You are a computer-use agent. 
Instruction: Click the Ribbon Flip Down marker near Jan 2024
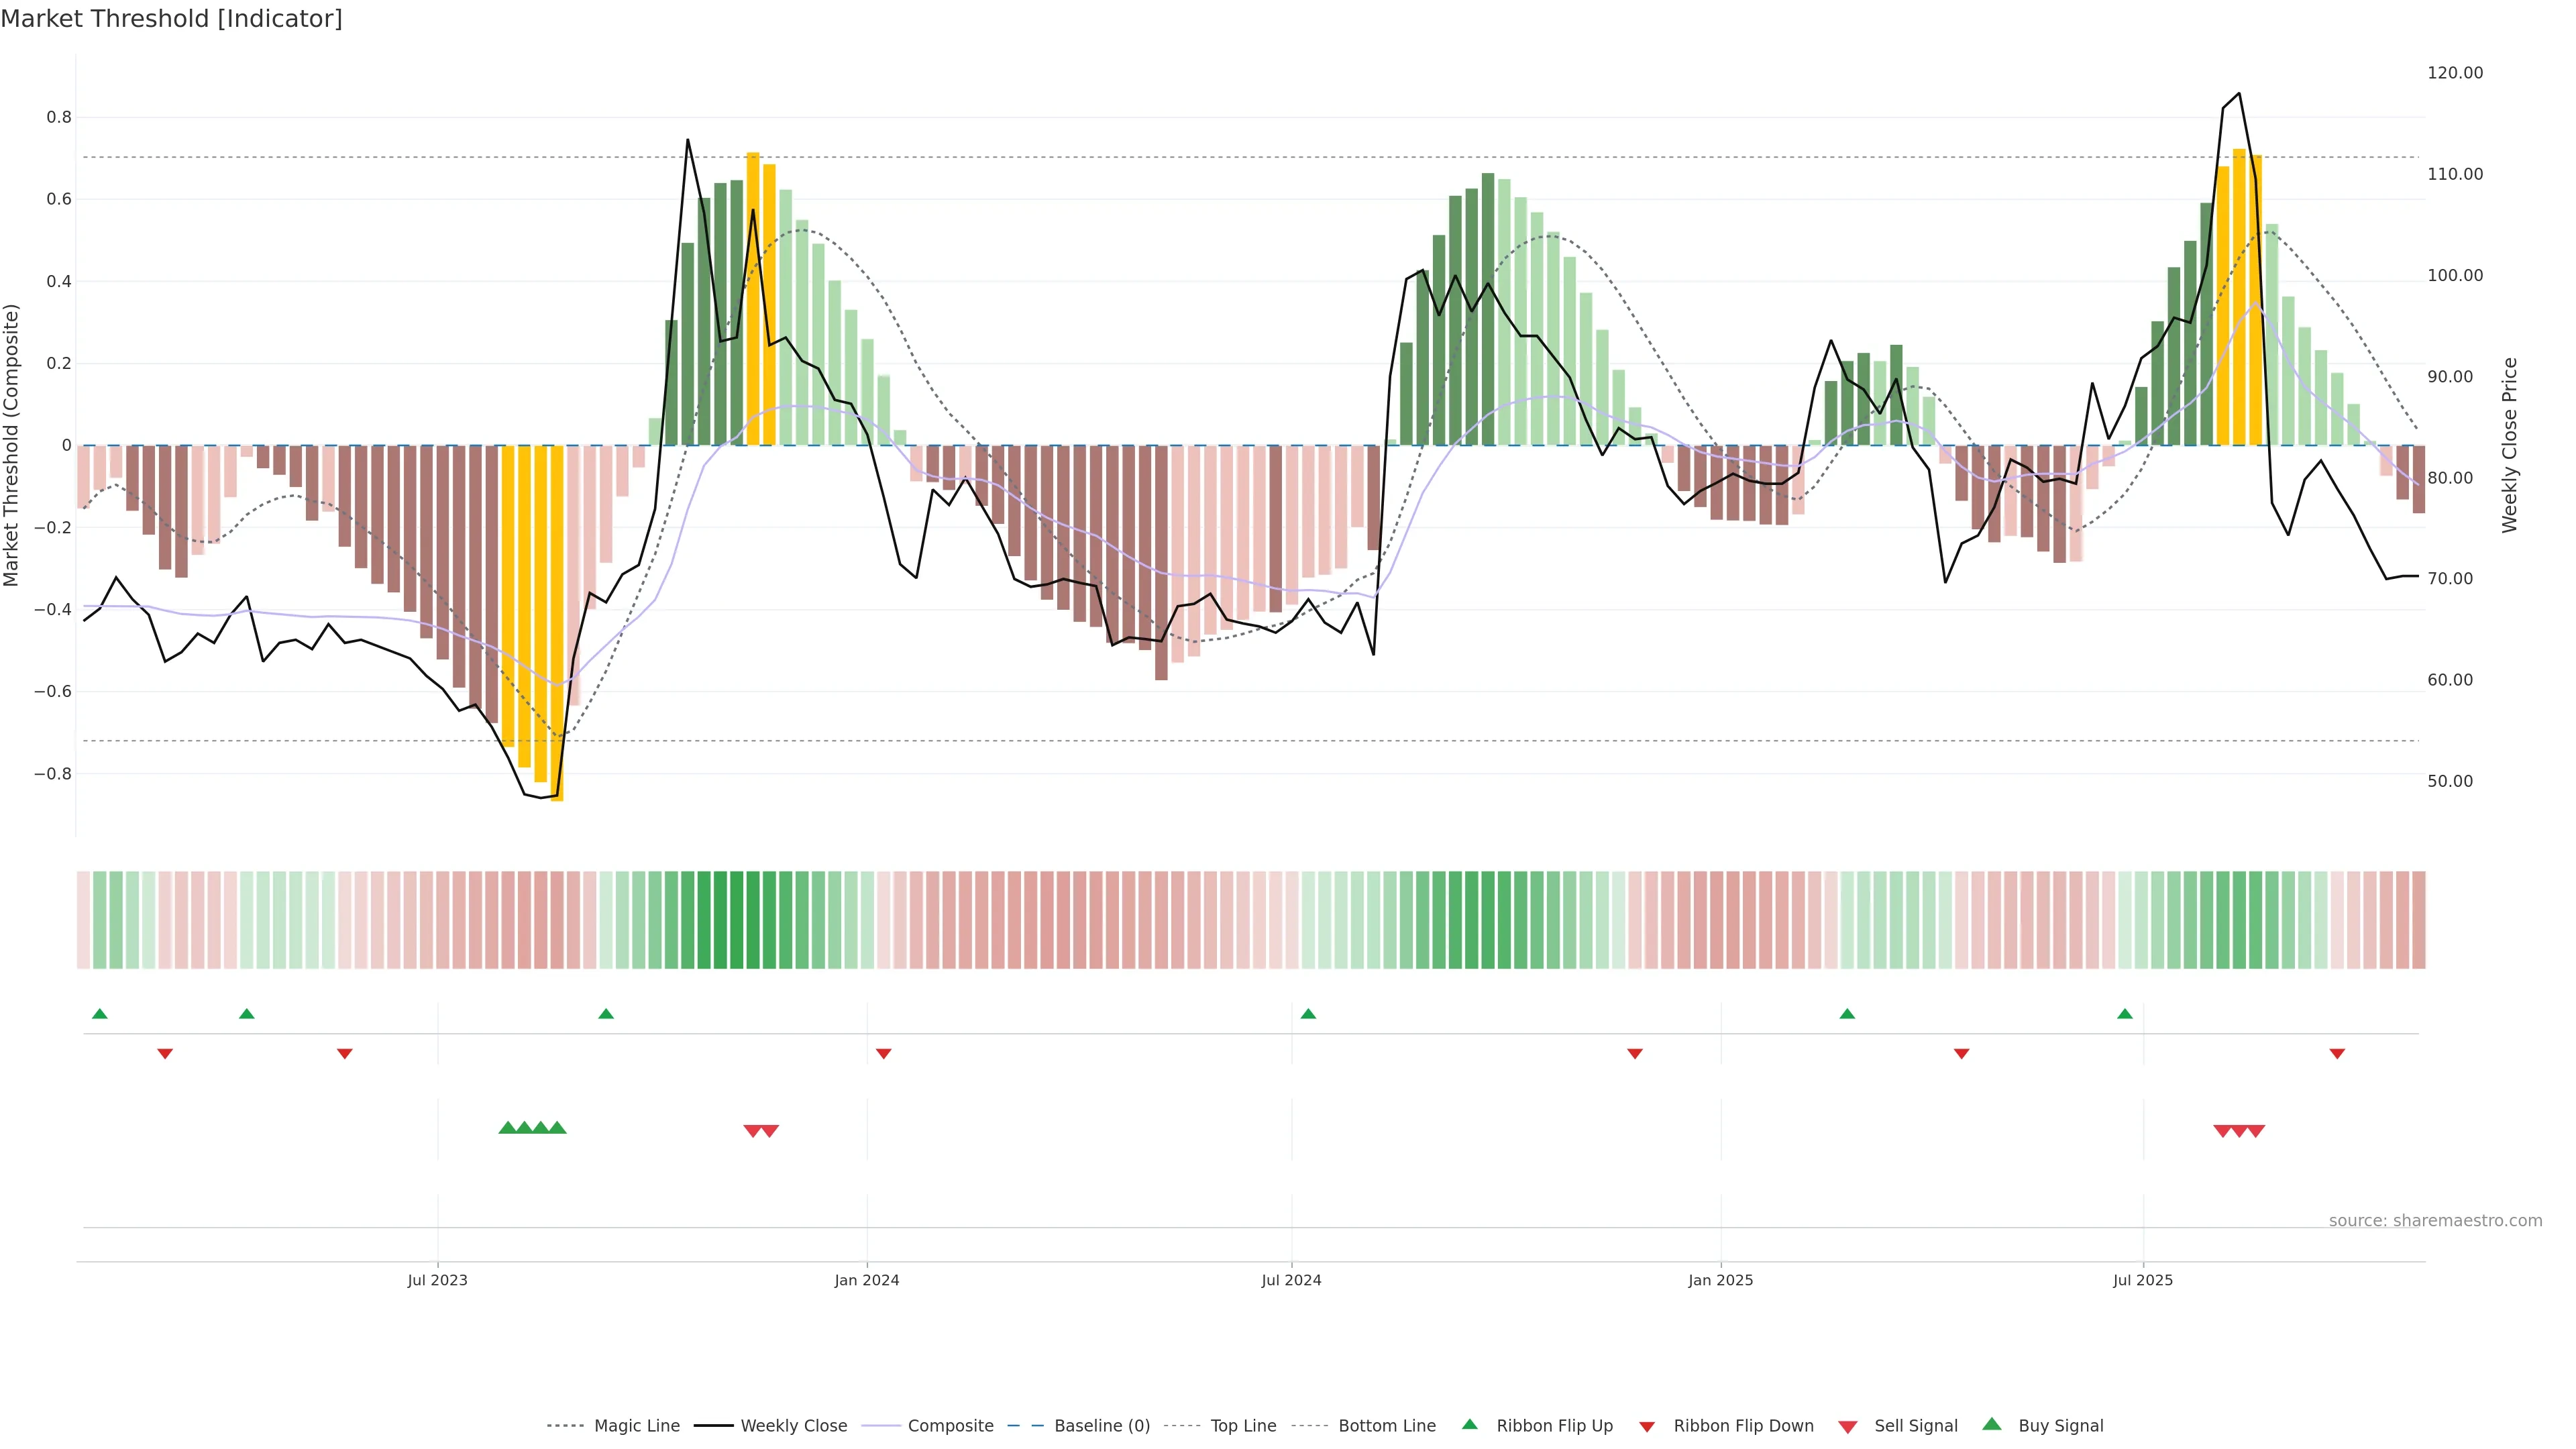(x=883, y=1053)
